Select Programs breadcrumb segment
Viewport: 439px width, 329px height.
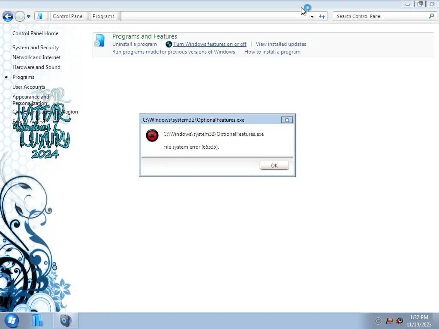point(104,16)
